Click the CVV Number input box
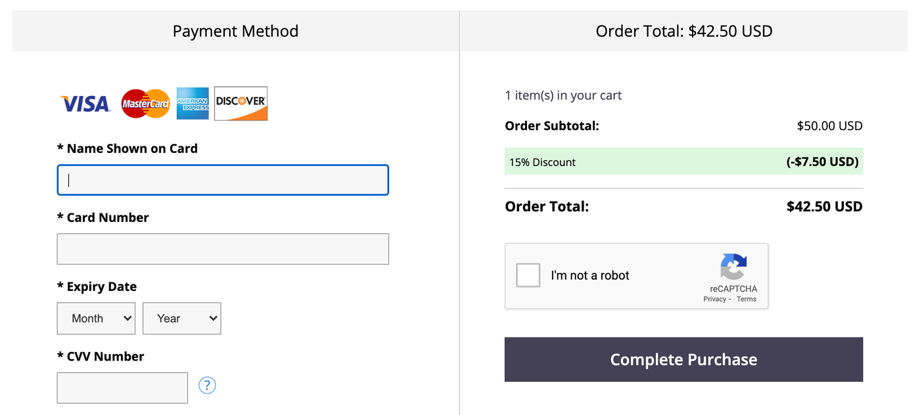Screen dimensions: 920x415 pyautogui.click(x=122, y=388)
